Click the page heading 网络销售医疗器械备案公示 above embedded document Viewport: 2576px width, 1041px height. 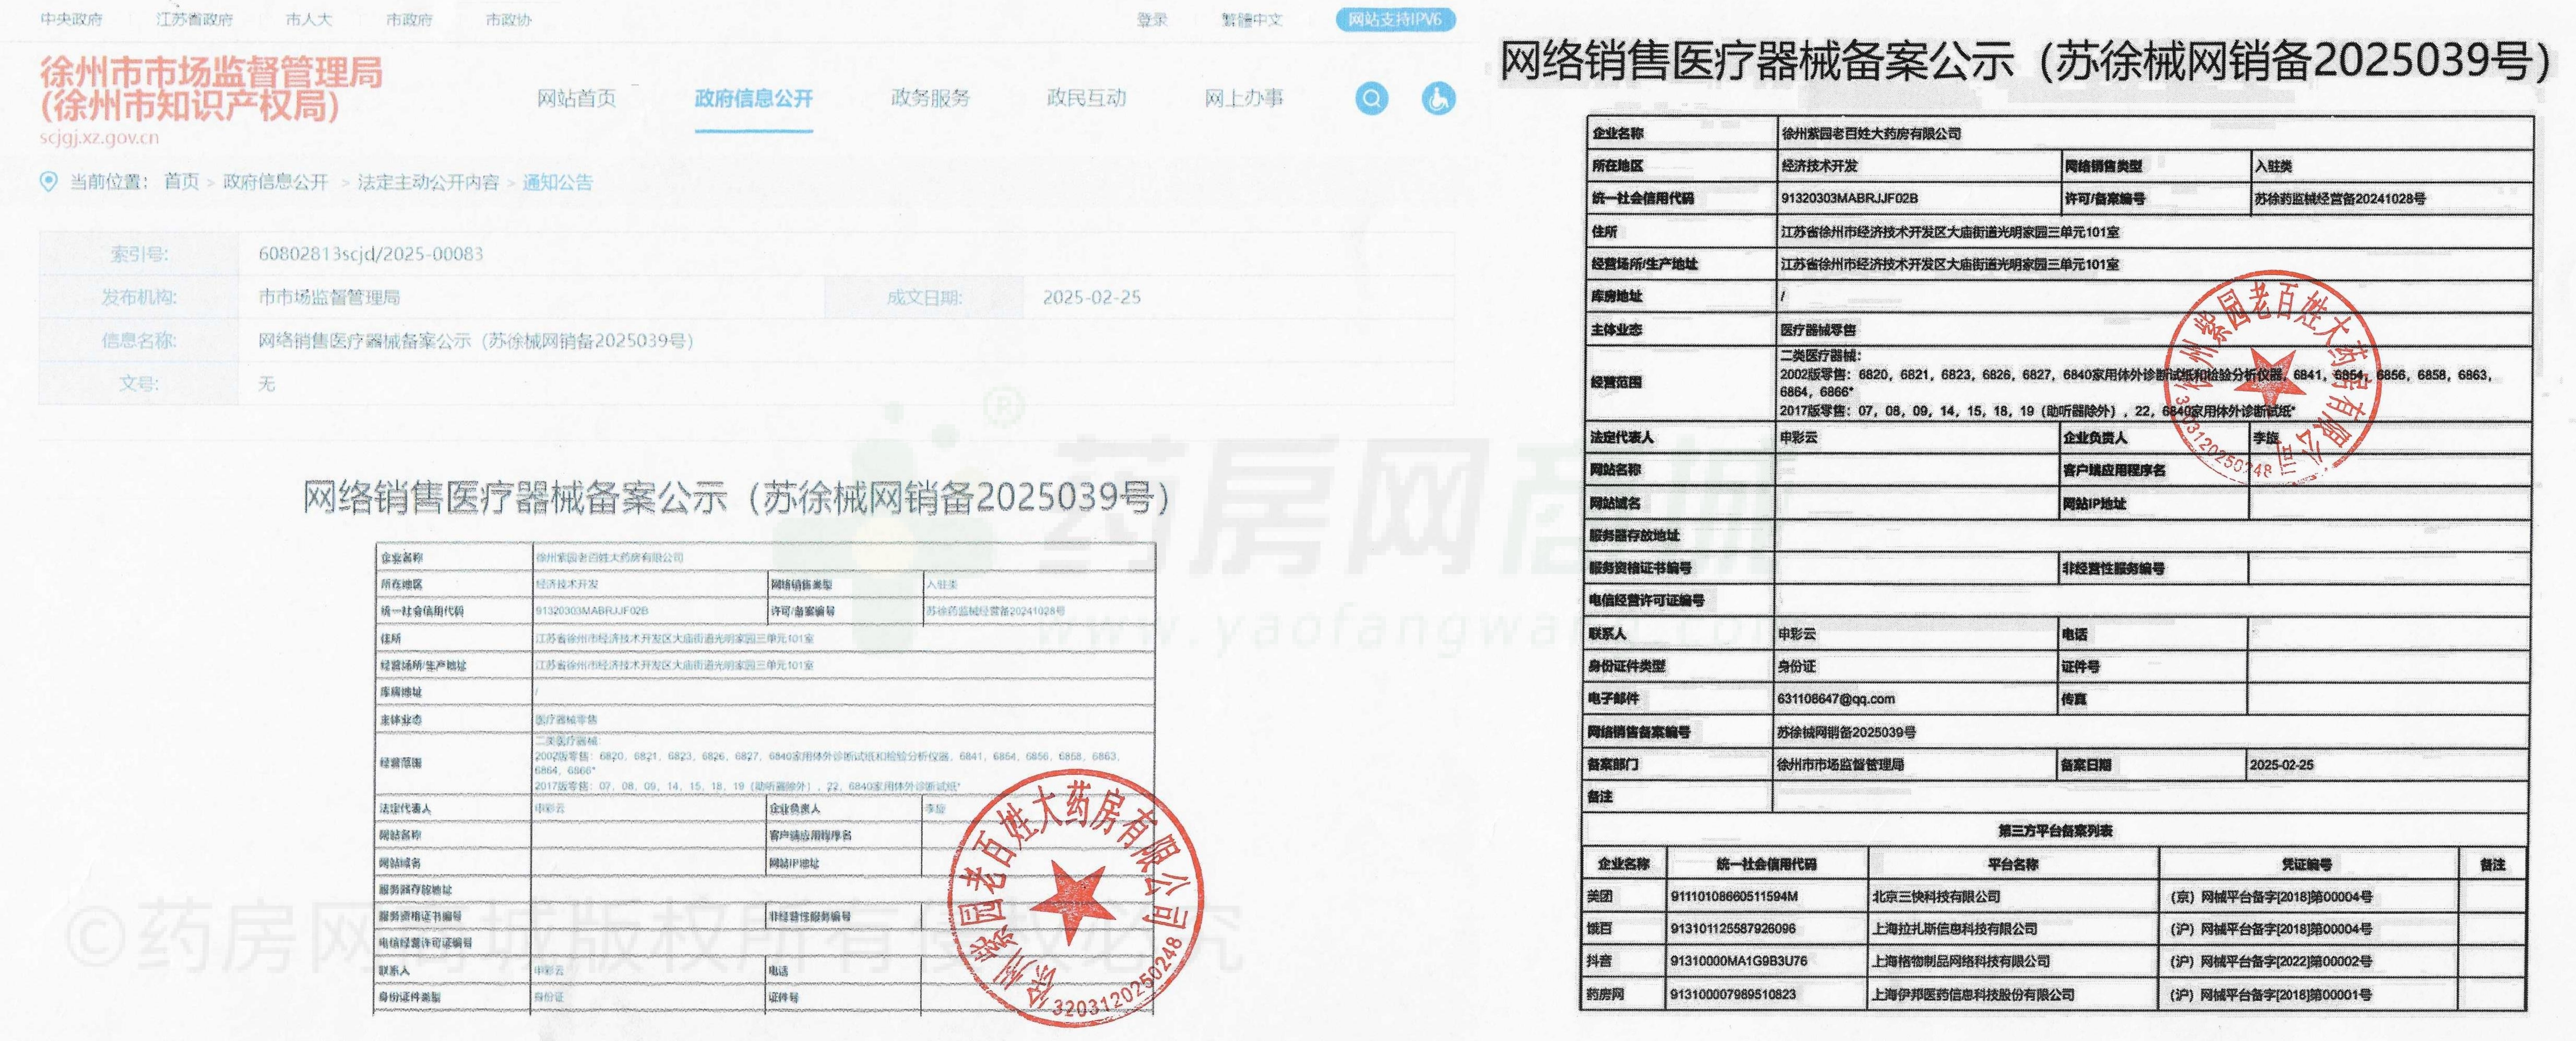pos(736,497)
